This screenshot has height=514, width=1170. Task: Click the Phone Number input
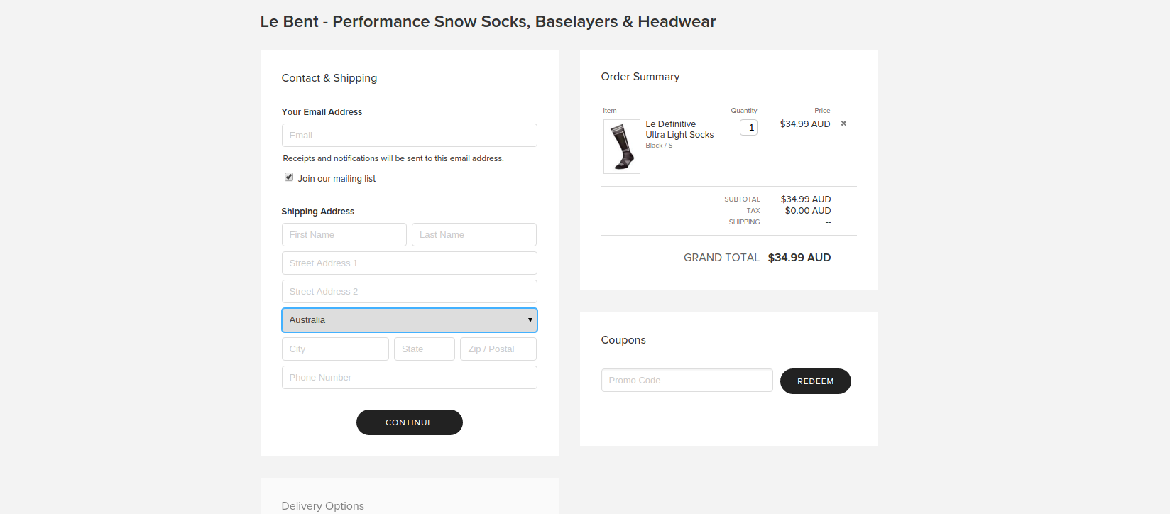pyautogui.click(x=409, y=377)
